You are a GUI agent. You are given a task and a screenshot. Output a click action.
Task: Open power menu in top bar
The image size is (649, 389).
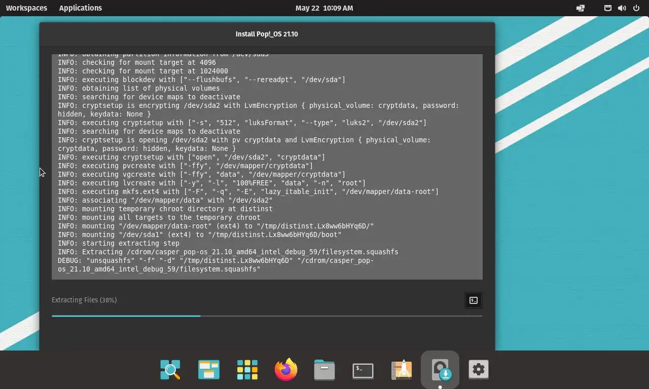pos(636,8)
